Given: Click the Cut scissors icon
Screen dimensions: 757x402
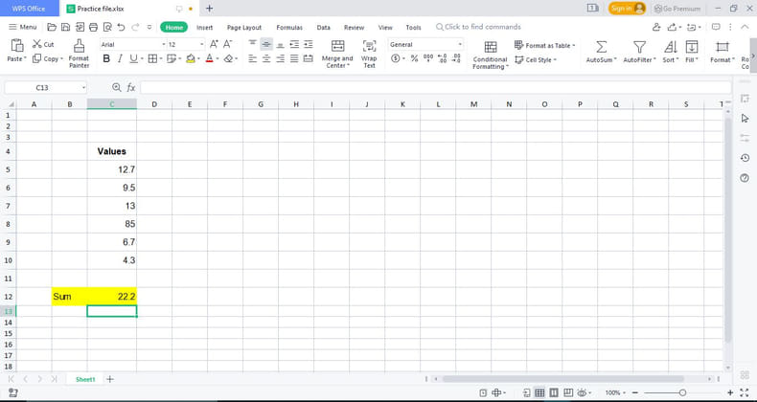Looking at the screenshot, I should tap(37, 44).
